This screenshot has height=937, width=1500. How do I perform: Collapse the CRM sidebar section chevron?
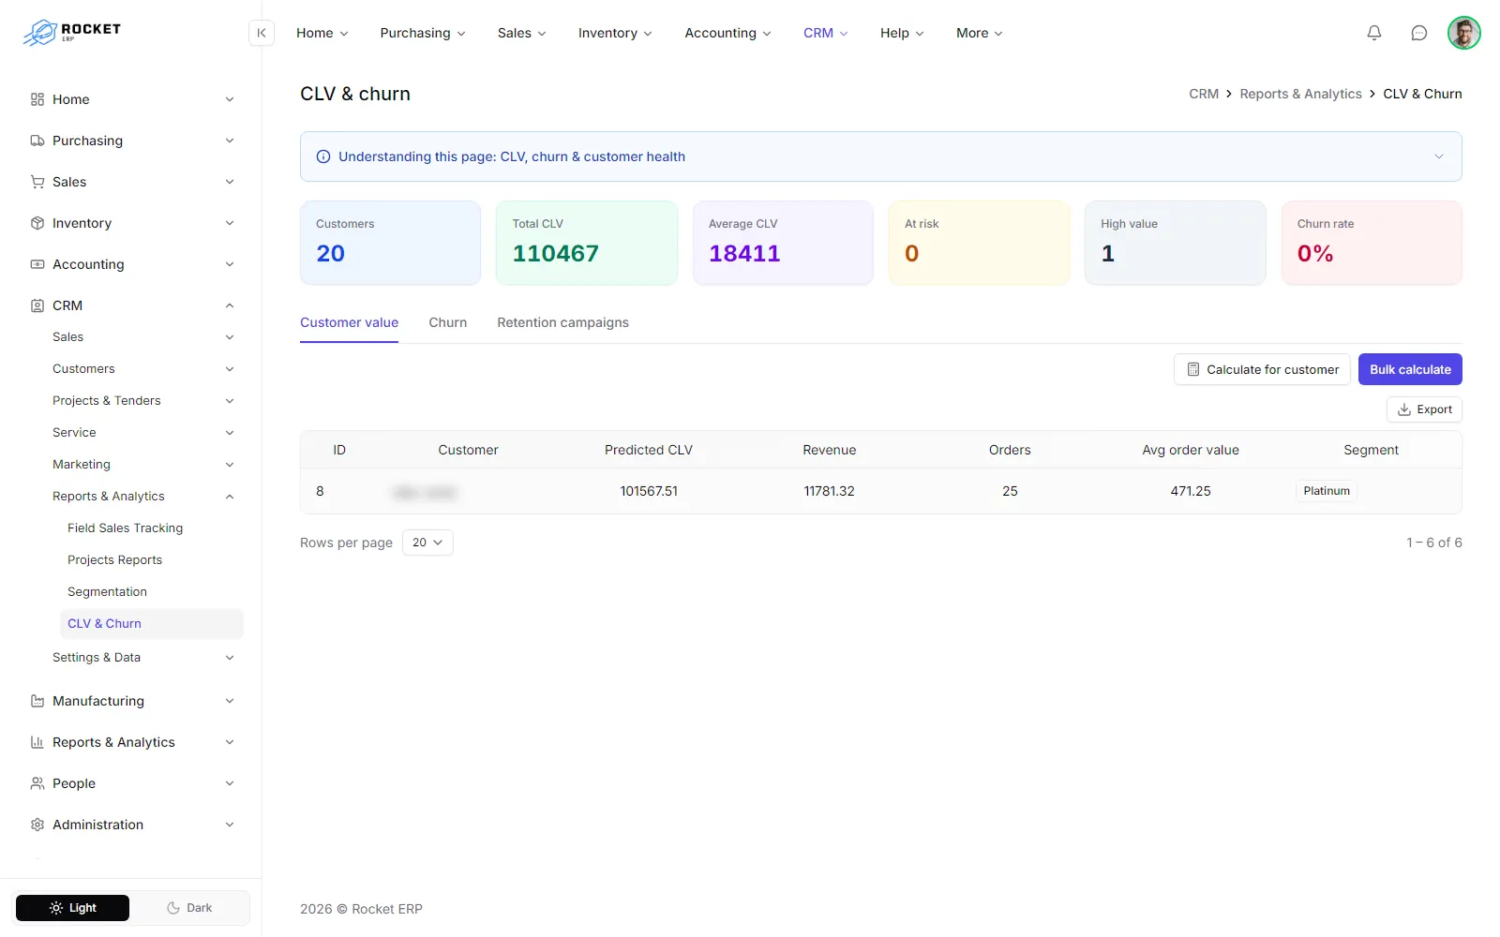click(230, 305)
